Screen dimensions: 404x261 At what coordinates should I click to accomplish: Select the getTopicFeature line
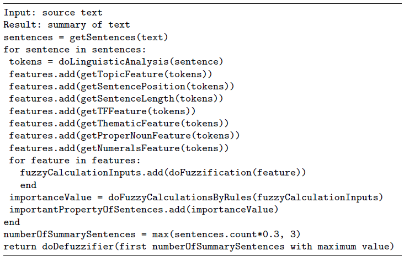(x=111, y=74)
